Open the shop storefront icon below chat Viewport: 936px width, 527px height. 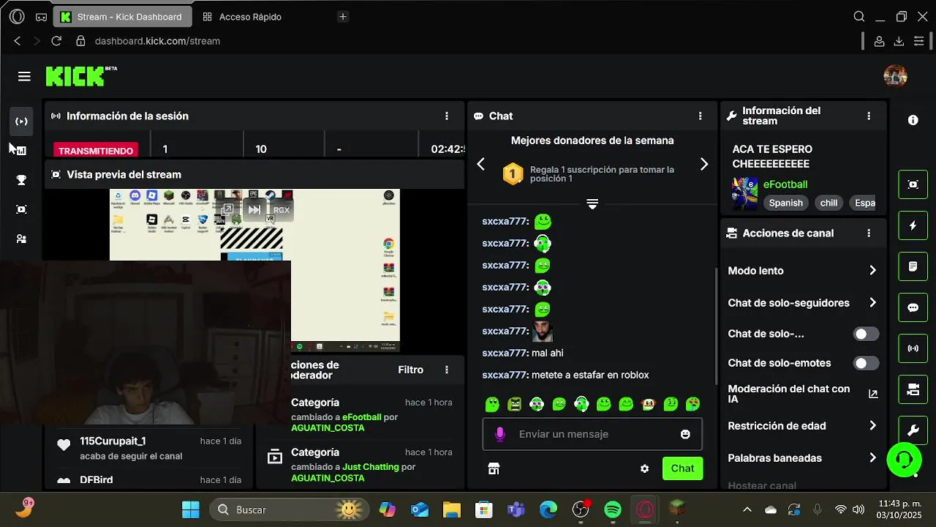coord(494,468)
